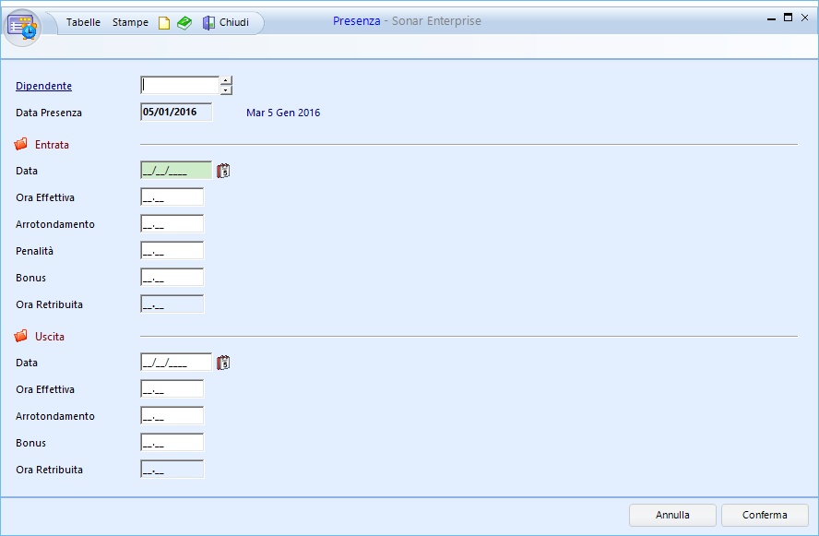The image size is (819, 536).
Task: Open calendar picker for Entrata date
Action: tap(223, 171)
